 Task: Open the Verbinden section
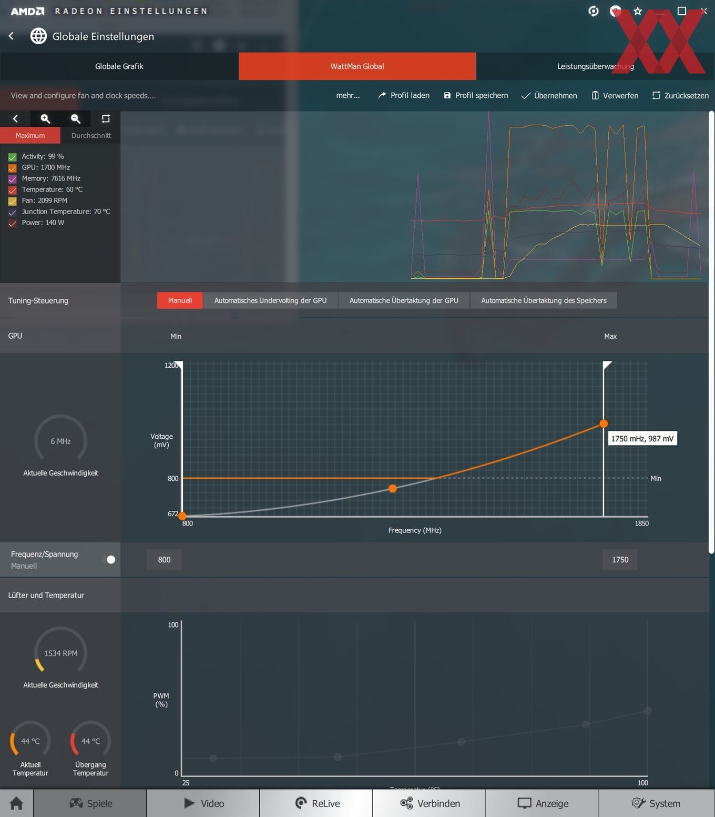[430, 803]
